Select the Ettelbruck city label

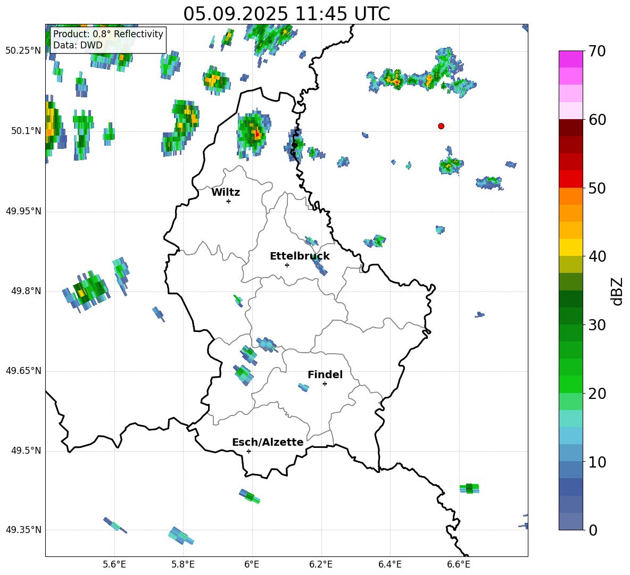pyautogui.click(x=300, y=256)
